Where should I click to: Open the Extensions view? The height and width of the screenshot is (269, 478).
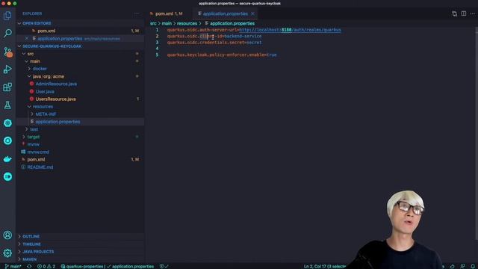point(7,87)
